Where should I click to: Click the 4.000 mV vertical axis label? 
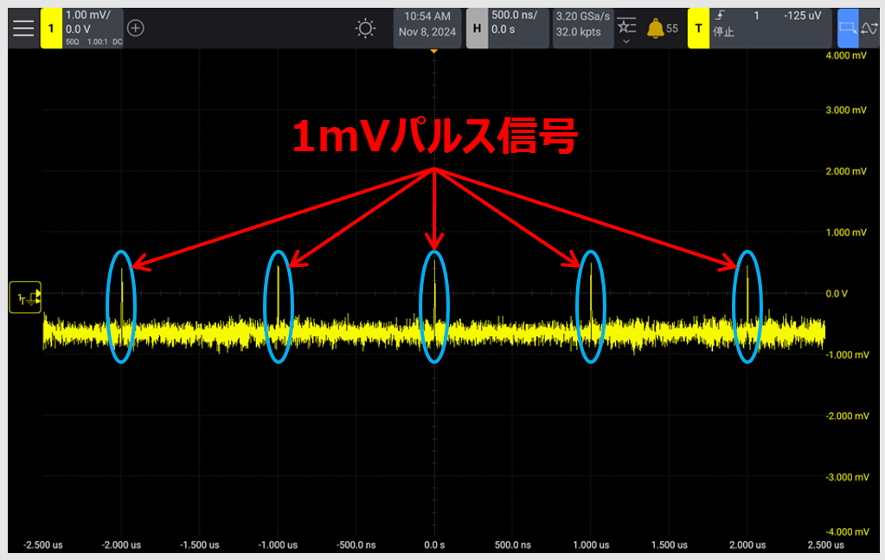846,55
